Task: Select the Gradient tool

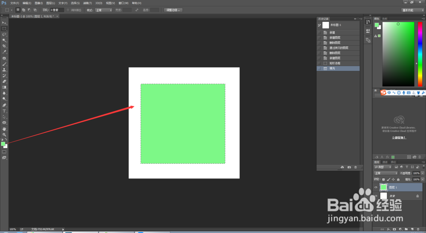Action: pyautogui.click(x=4, y=87)
